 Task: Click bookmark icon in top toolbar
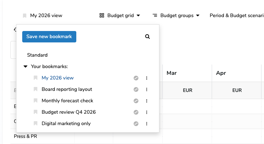25,16
